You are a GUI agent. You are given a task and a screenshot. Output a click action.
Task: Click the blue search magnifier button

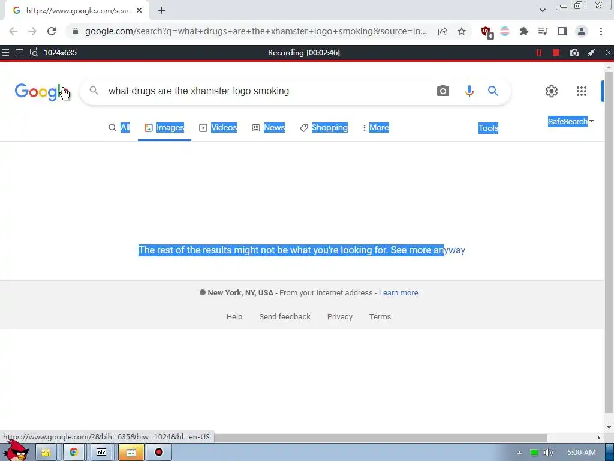coord(493,91)
